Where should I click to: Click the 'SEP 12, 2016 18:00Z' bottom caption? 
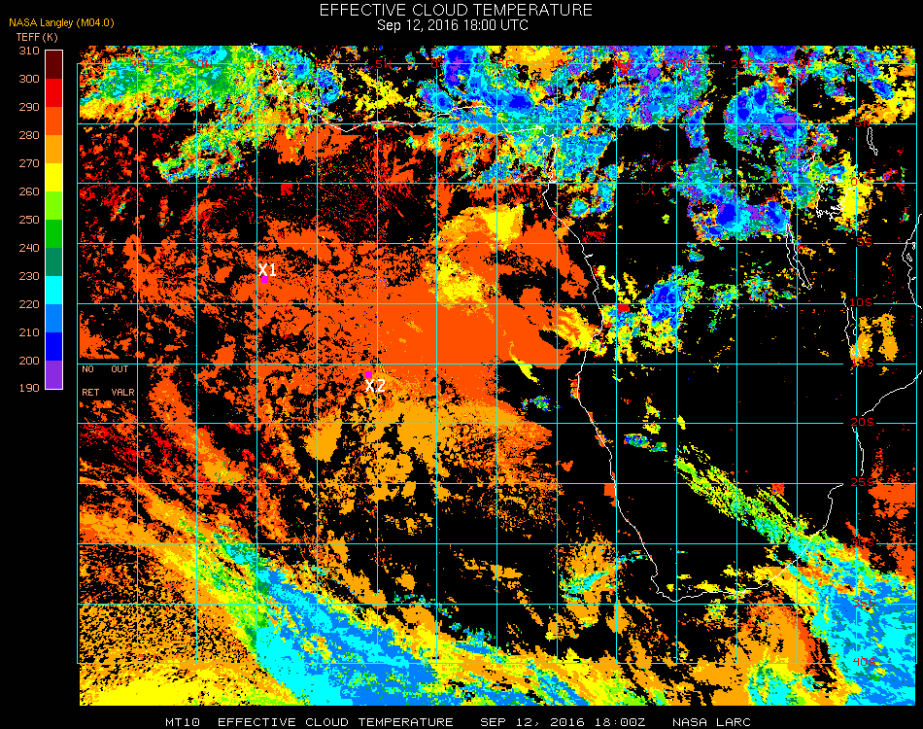point(563,722)
